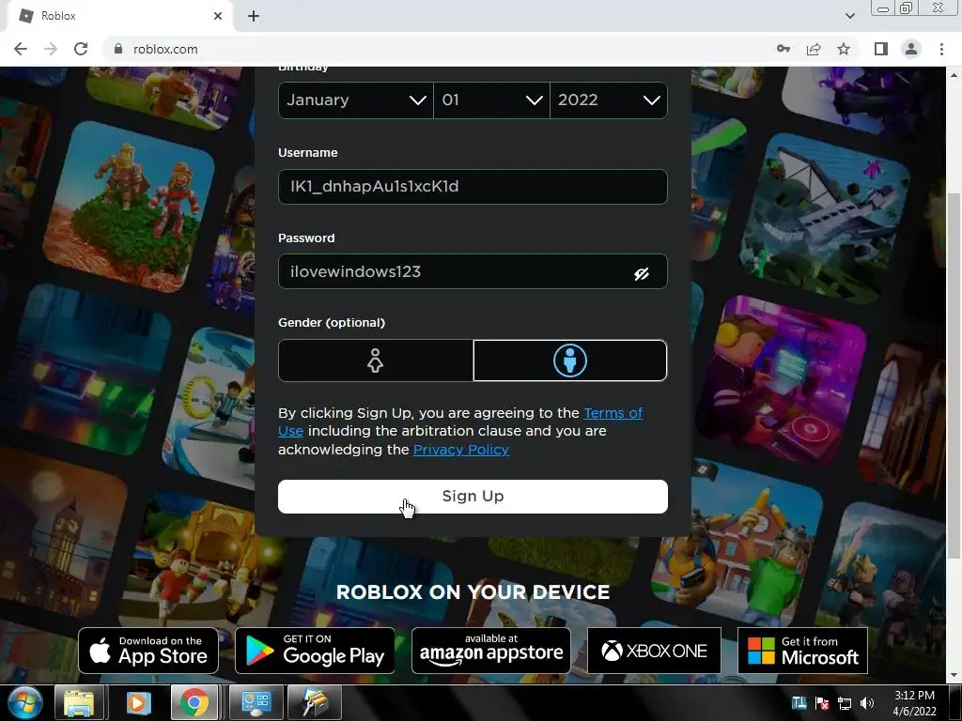
Task: Open the network tray icon
Action: [845, 703]
